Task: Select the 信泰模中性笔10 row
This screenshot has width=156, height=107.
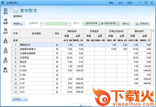Action: 81,49
